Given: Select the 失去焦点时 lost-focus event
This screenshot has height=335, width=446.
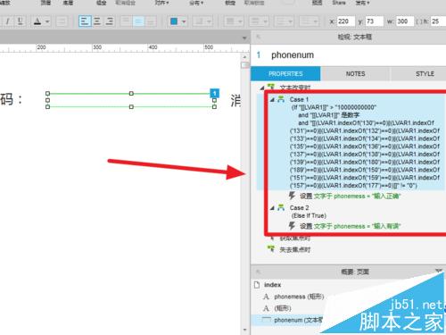Looking at the screenshot, I should click(x=295, y=249).
